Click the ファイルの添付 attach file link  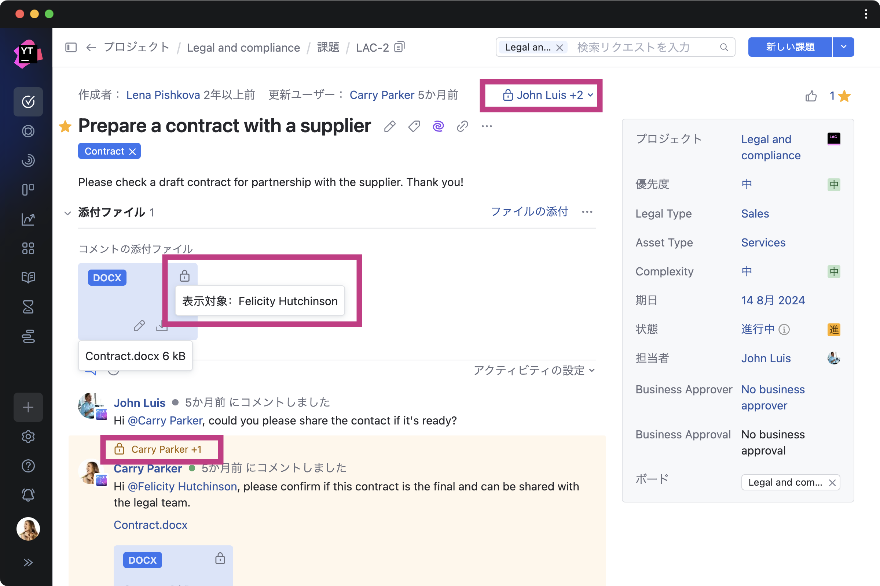(x=529, y=212)
